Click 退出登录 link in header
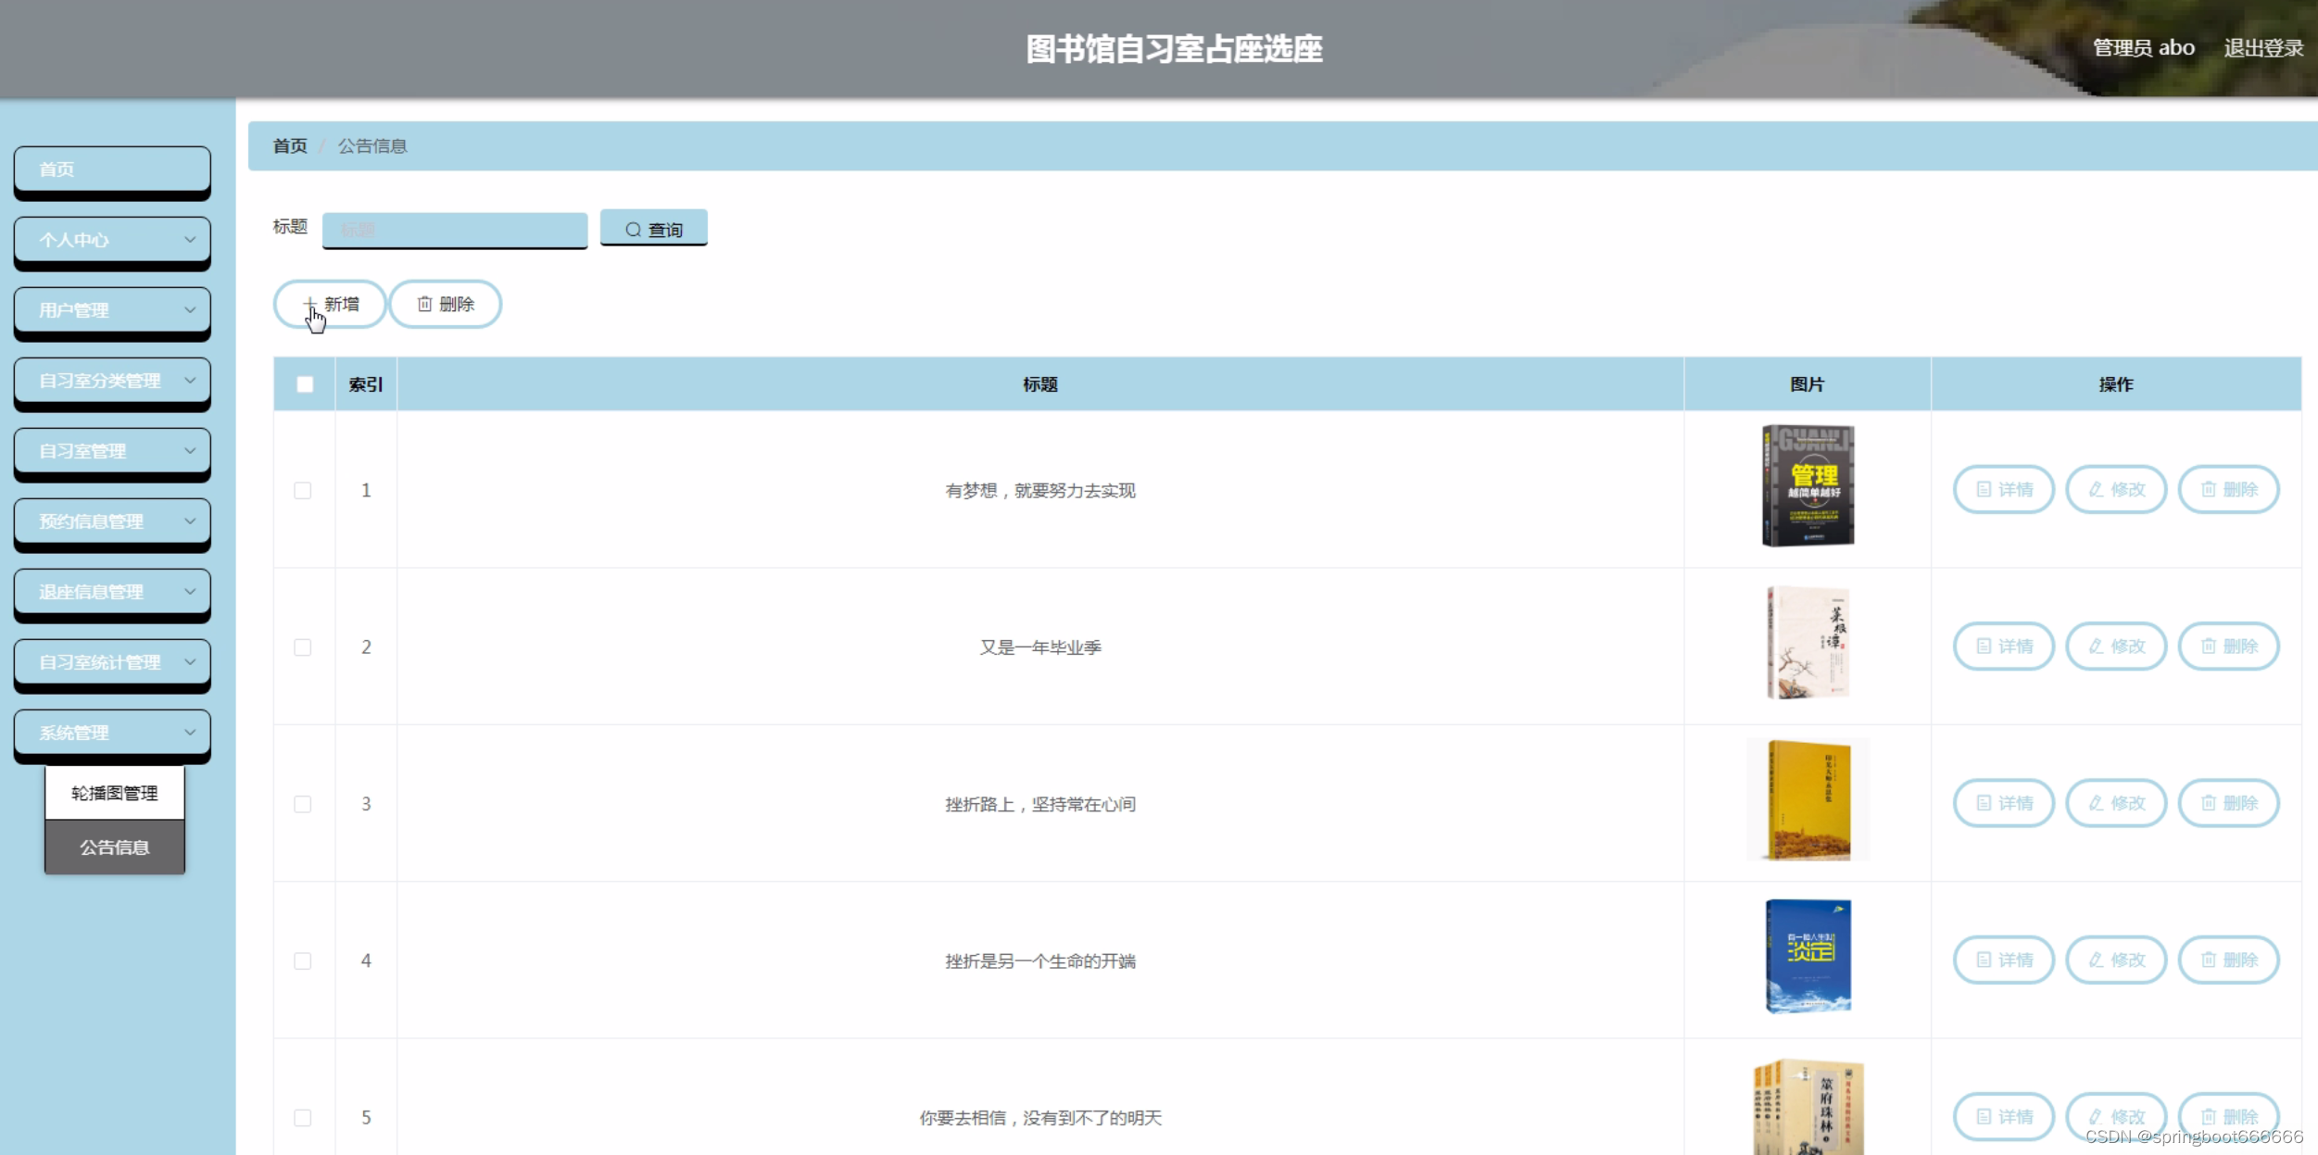Viewport: 2318px width, 1155px height. (x=2262, y=48)
